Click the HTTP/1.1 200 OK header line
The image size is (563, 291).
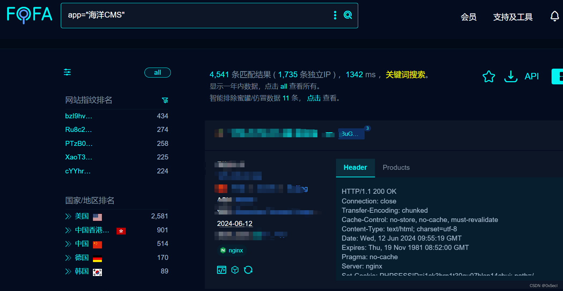[x=369, y=192]
